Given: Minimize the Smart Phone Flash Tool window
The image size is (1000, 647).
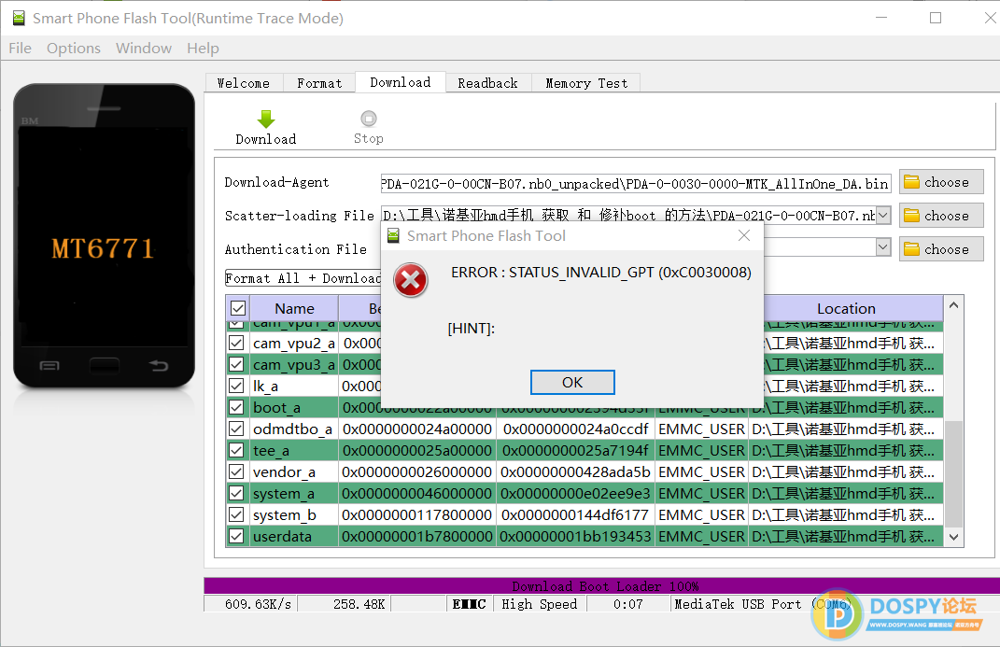Looking at the screenshot, I should [x=881, y=18].
